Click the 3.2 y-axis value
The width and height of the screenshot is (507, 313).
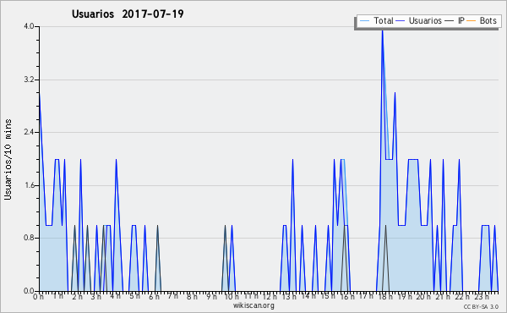(x=29, y=80)
